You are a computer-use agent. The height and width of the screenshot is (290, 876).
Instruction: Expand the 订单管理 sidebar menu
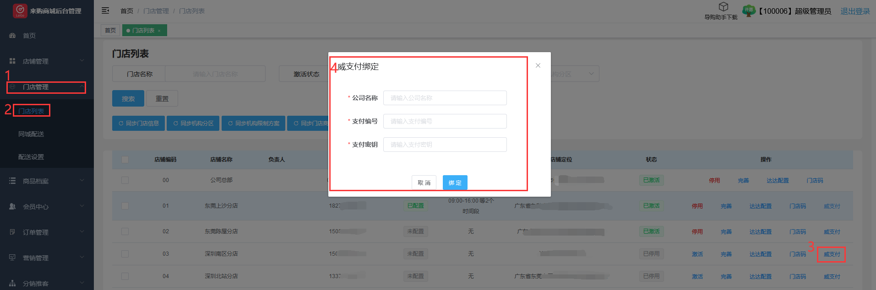46,232
